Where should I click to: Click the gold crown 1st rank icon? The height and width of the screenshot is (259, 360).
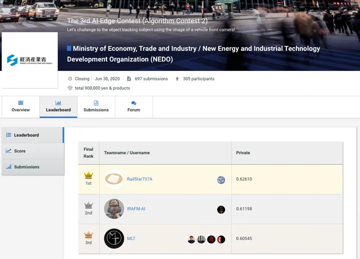[x=88, y=175]
